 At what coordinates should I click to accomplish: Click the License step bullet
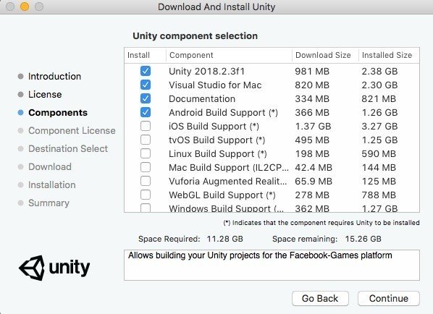20,94
